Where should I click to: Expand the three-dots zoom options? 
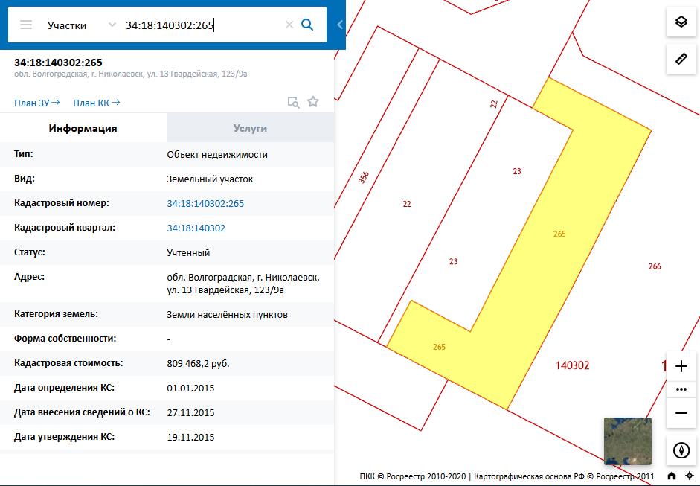(x=681, y=389)
